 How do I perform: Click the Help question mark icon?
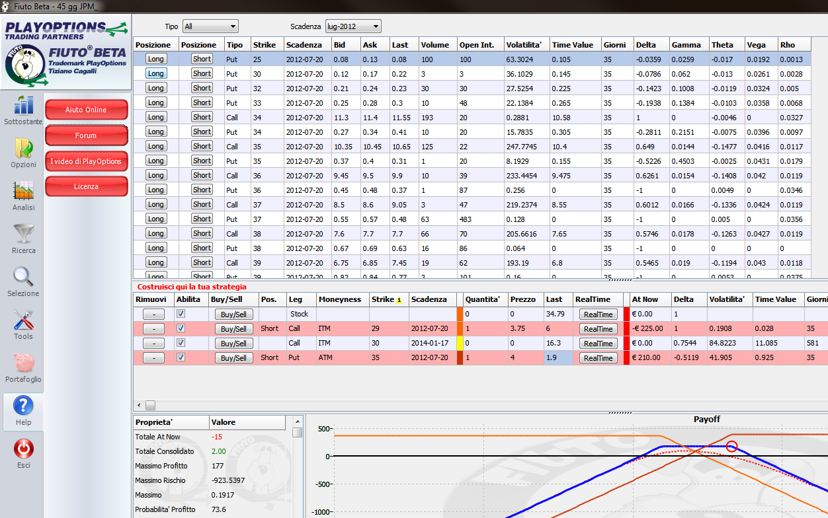23,406
